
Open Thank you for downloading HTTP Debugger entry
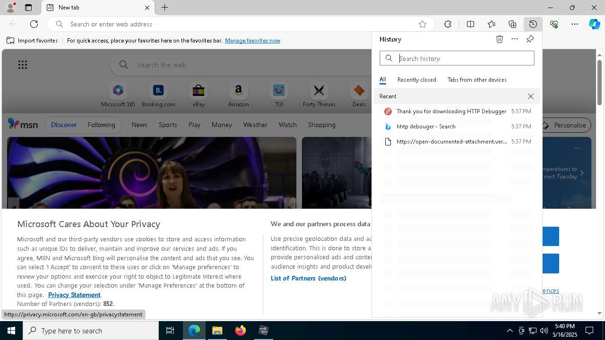click(x=457, y=111)
